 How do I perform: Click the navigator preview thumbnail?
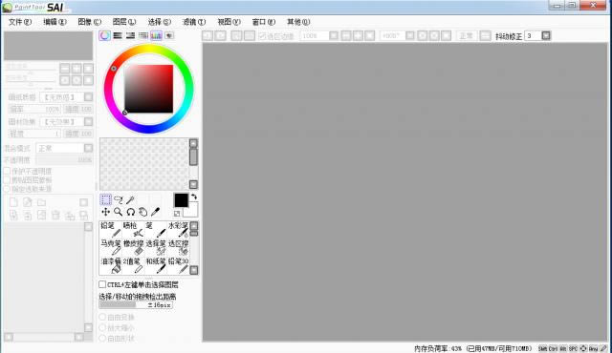tap(49, 46)
